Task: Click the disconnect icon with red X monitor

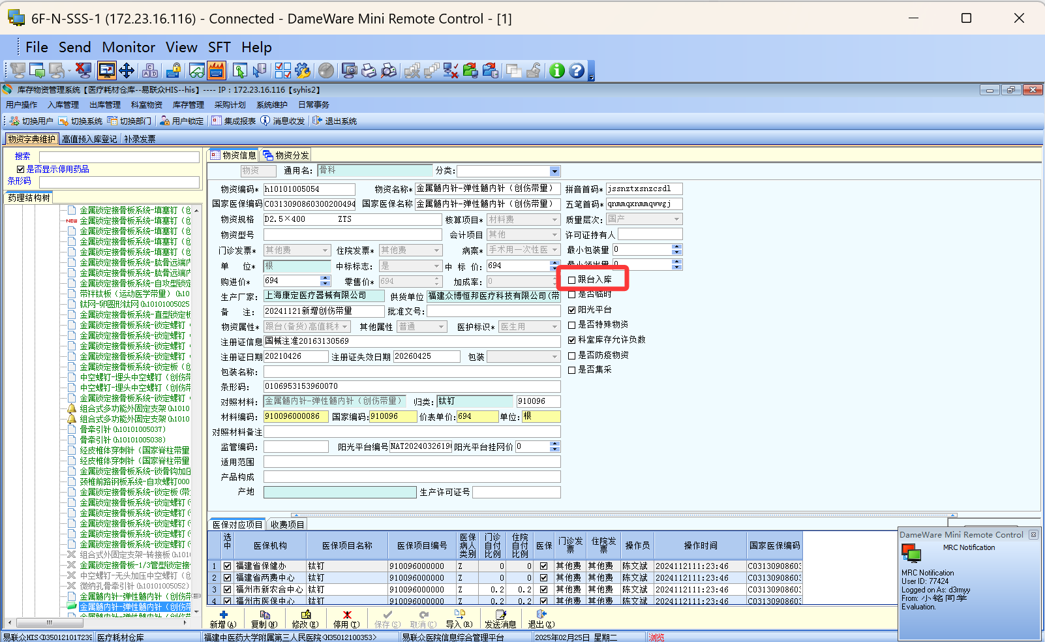Action: (83, 70)
